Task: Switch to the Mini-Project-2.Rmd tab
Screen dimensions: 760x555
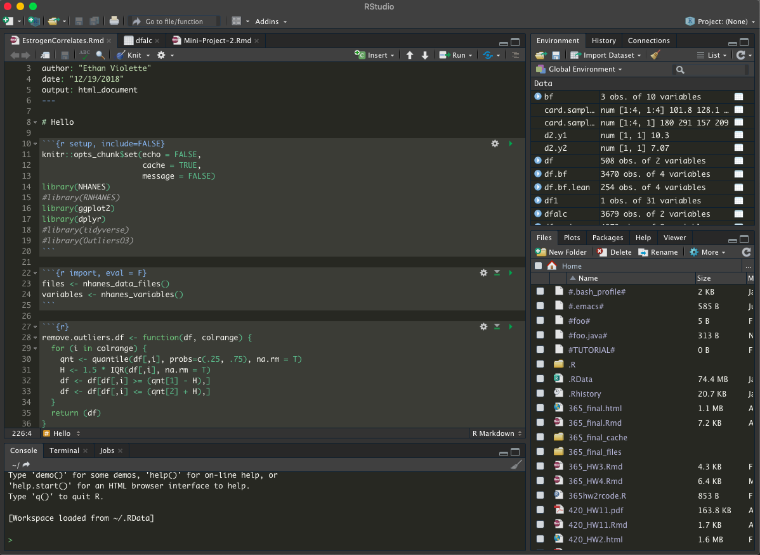Action: click(x=215, y=41)
